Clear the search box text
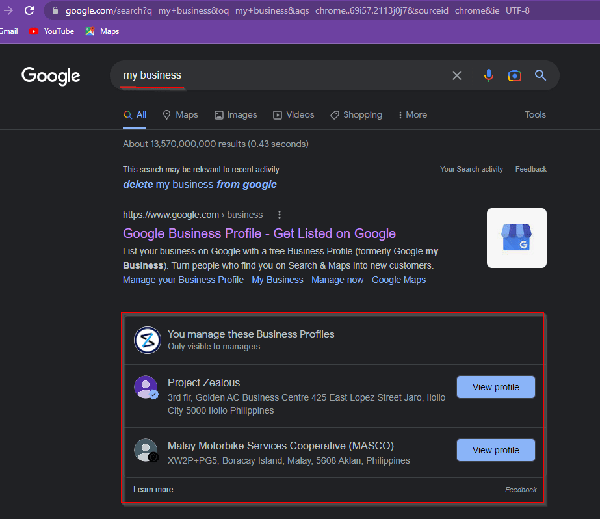This screenshot has width=600, height=519. pyautogui.click(x=457, y=75)
